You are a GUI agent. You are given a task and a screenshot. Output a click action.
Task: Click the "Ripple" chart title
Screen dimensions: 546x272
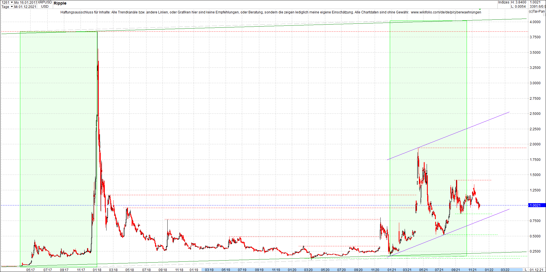click(x=61, y=3)
